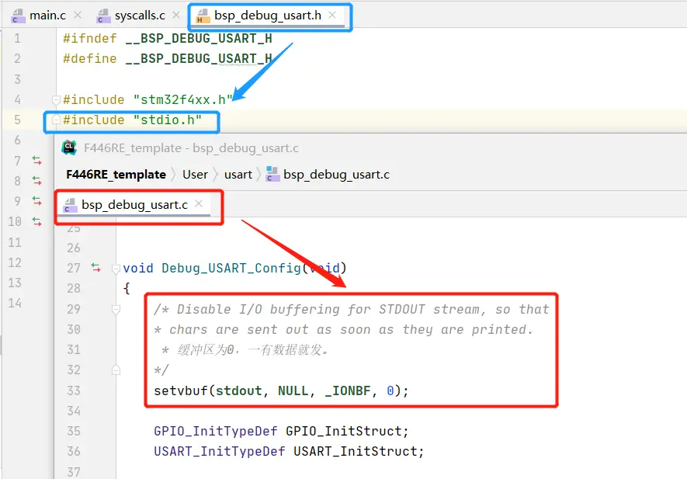Click the _IONBF argument
Image resolution: width=687 pixels, height=479 pixels.
[348, 390]
